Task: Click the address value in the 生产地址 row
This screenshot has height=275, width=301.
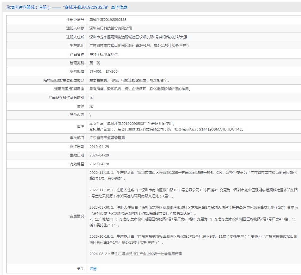Action: click(x=139, y=46)
